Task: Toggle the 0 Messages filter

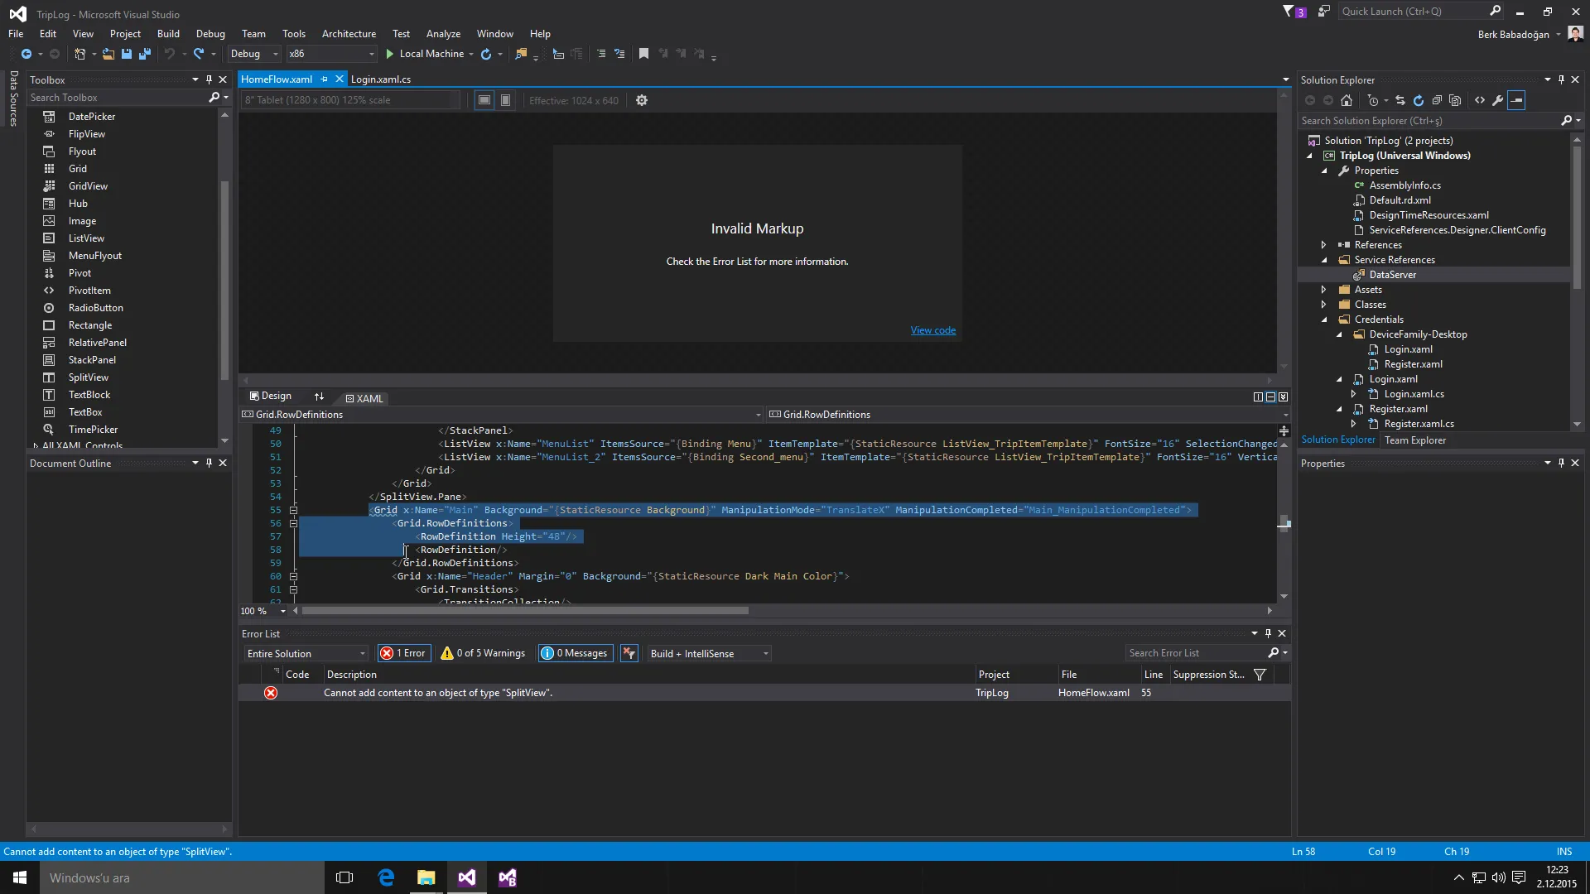Action: click(576, 653)
